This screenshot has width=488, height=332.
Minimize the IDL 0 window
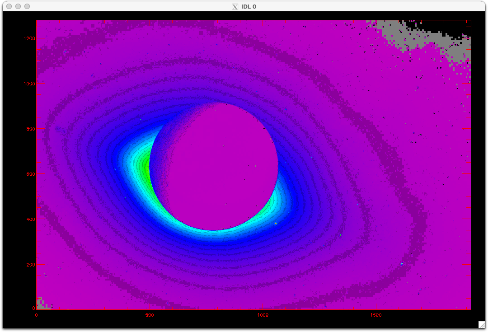(18, 6)
